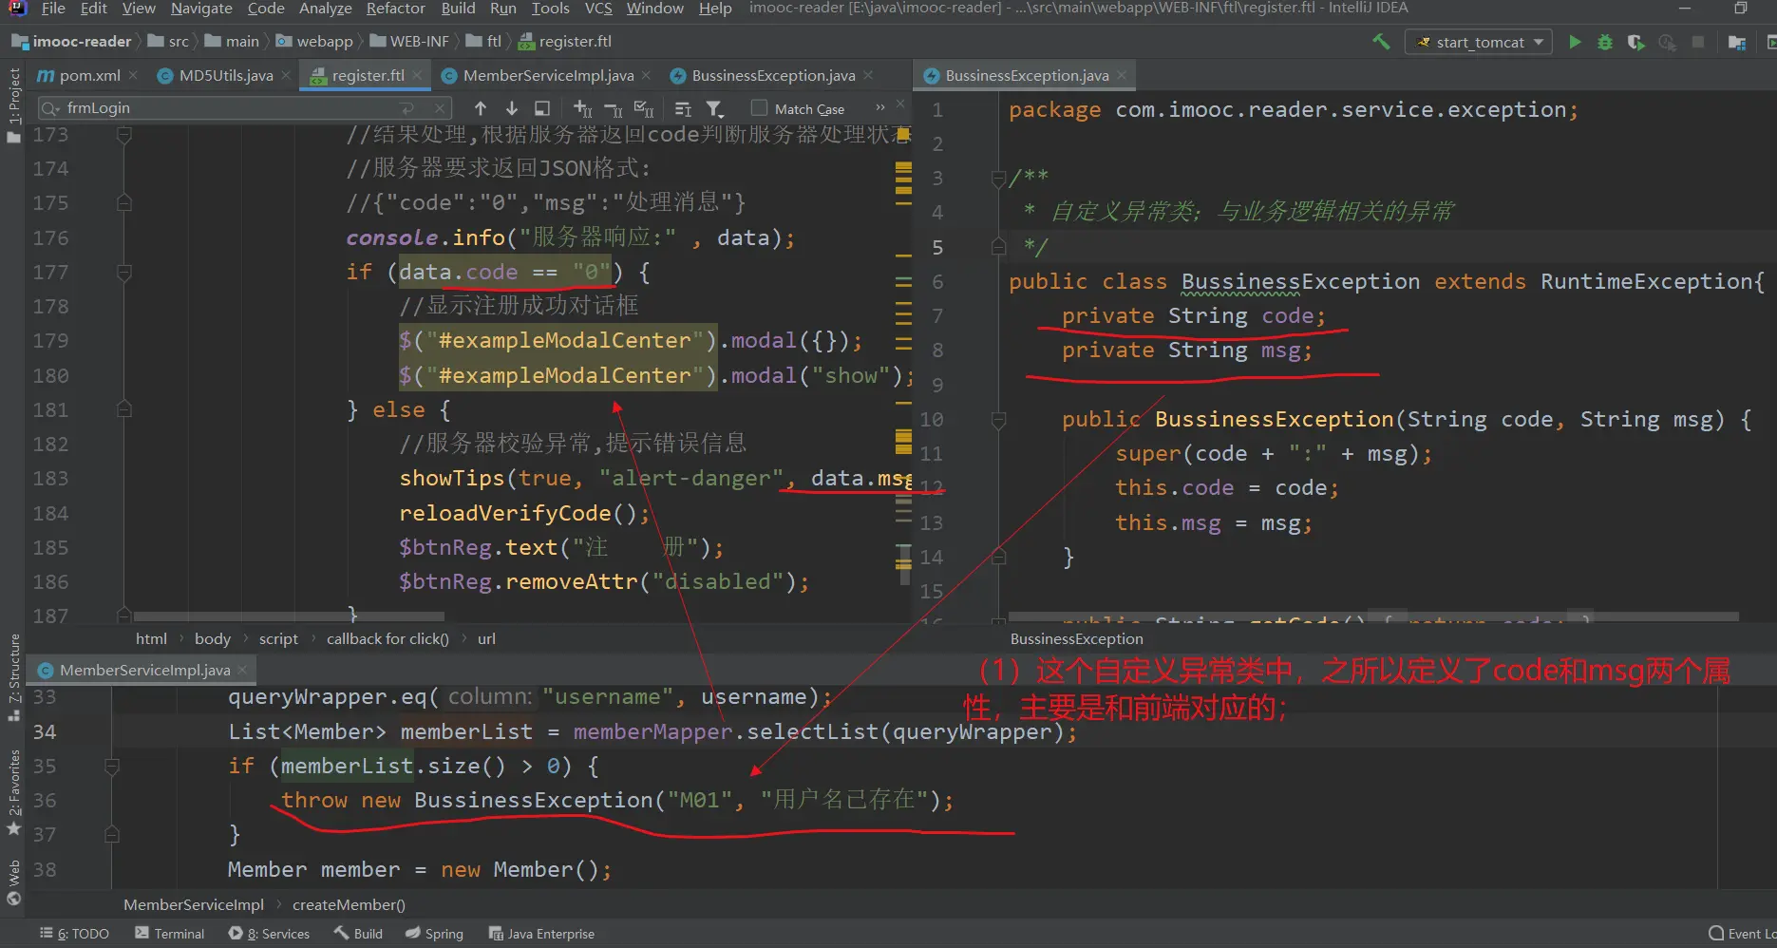The image size is (1777, 948).
Task: Switch to the MD5Utils.java tab
Action: 225,76
